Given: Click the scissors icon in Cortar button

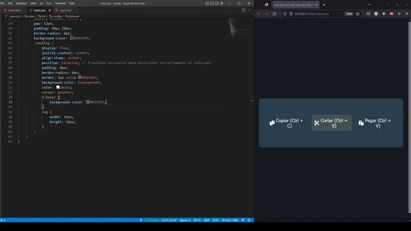Looking at the screenshot, I should pos(317,123).
